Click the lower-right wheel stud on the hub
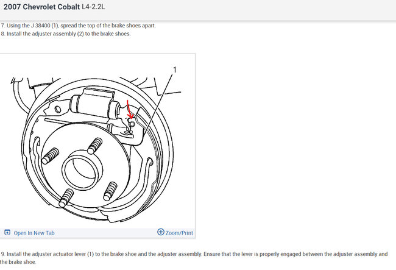Screen dimensions: 396x270 [110, 191]
